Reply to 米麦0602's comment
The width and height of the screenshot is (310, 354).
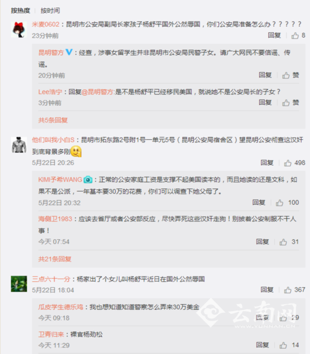click(274, 36)
